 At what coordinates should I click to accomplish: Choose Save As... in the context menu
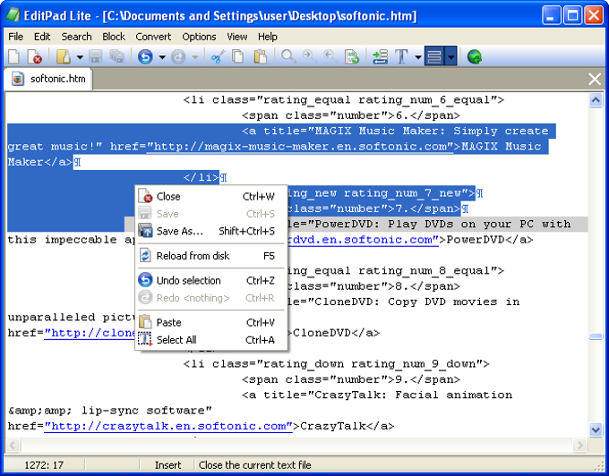tap(210, 231)
